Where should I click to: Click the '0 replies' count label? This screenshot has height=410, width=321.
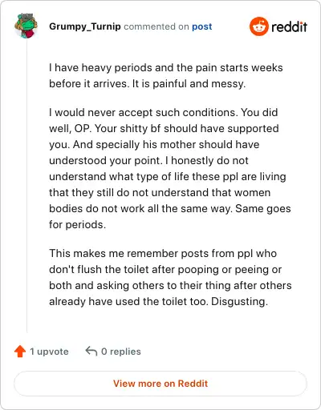[121, 352]
